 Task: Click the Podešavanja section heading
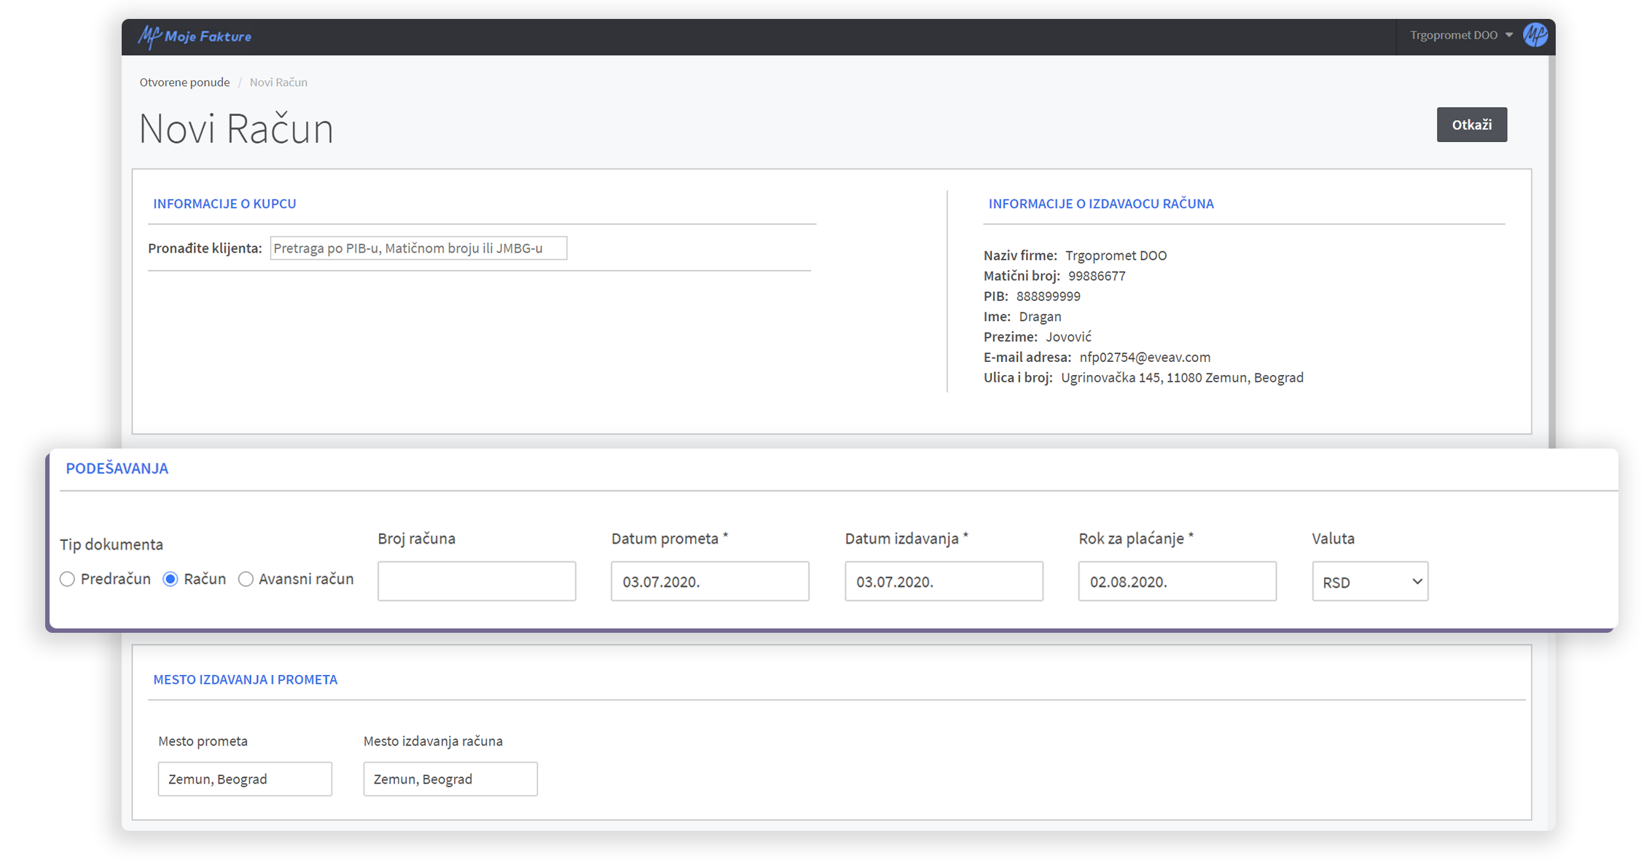tap(117, 468)
